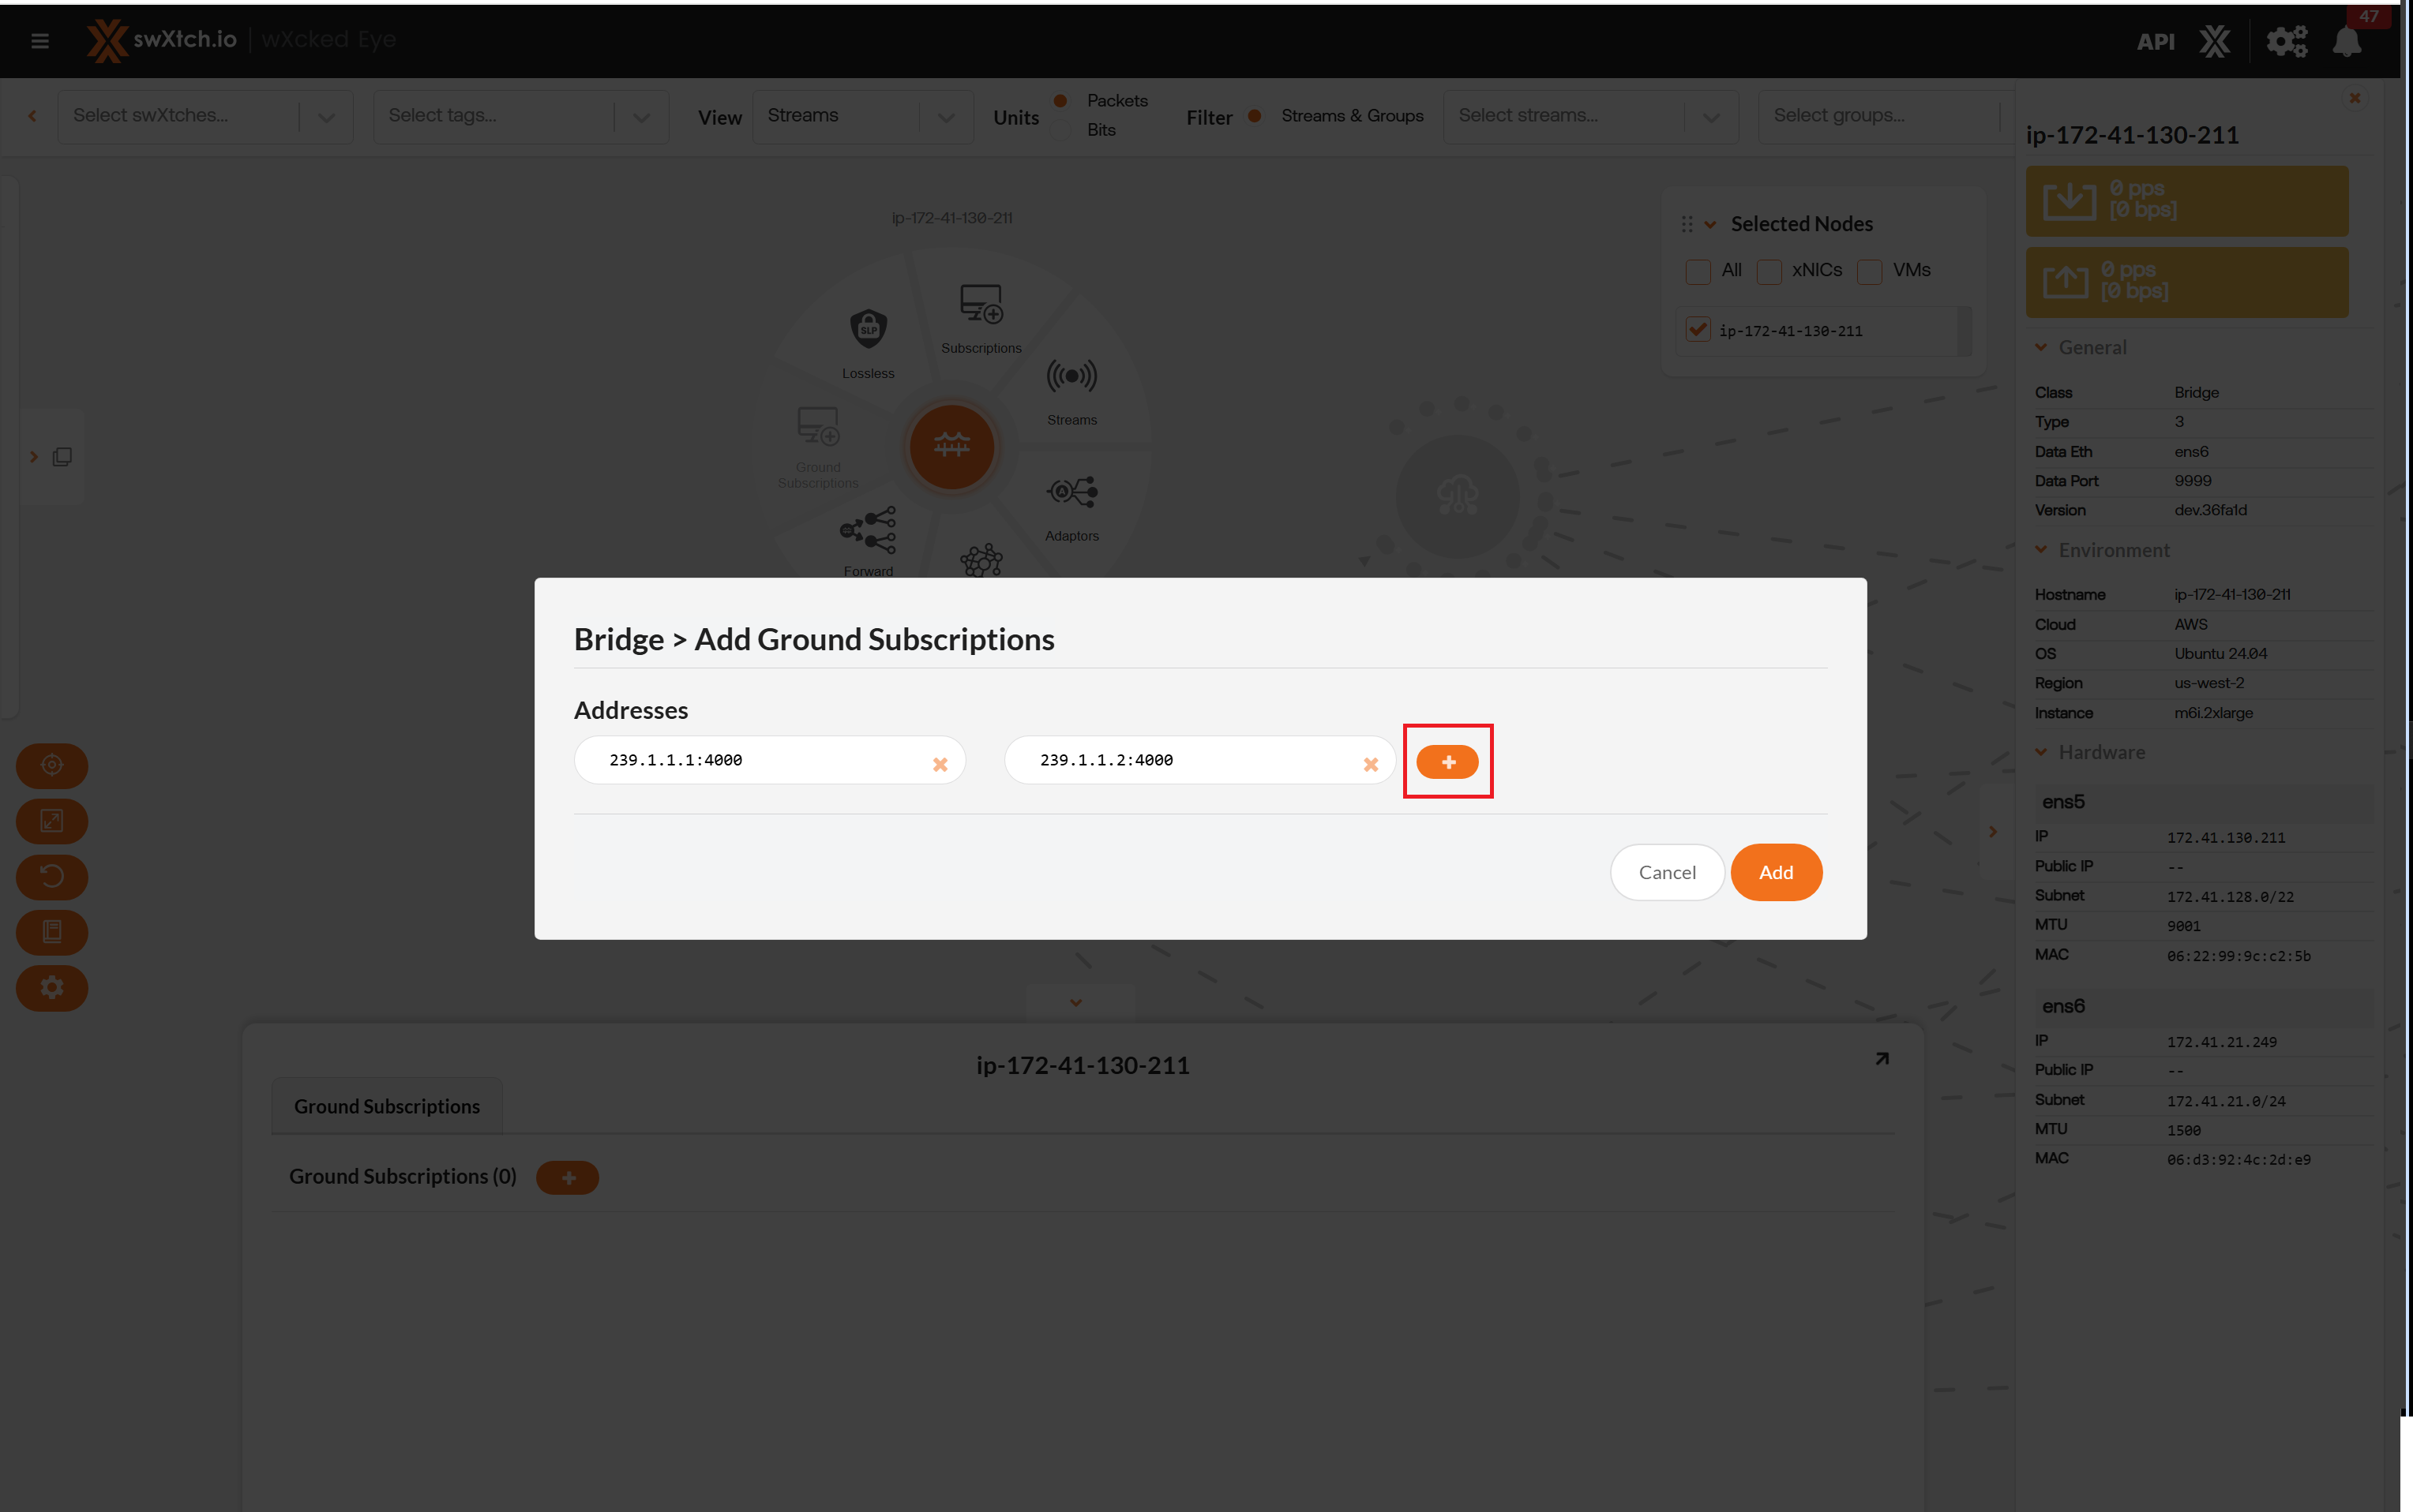Uncheck ip-172-41-130-211 in Selected Nodes

[x=1698, y=330]
